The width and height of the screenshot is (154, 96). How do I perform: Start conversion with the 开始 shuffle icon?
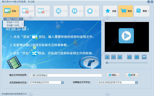click(59, 11)
